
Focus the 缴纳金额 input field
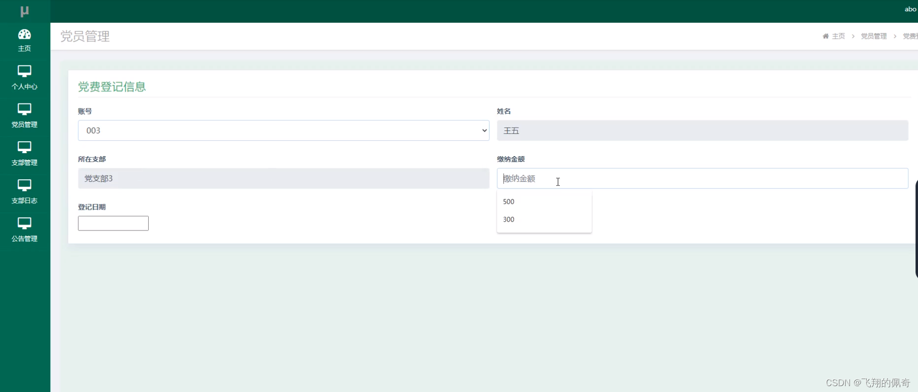pyautogui.click(x=702, y=178)
